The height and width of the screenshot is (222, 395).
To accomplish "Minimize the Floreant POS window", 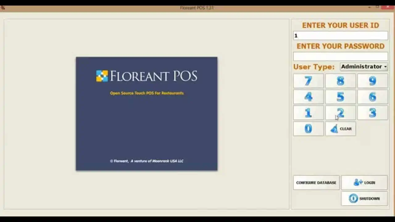I will pyautogui.click(x=370, y=7).
